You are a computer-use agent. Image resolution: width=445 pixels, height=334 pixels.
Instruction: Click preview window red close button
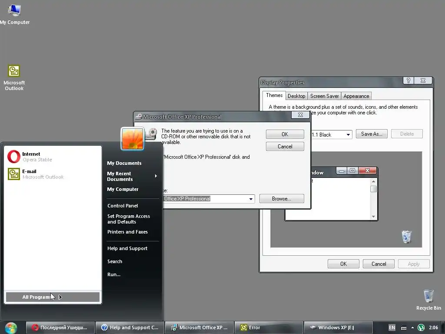click(x=367, y=170)
